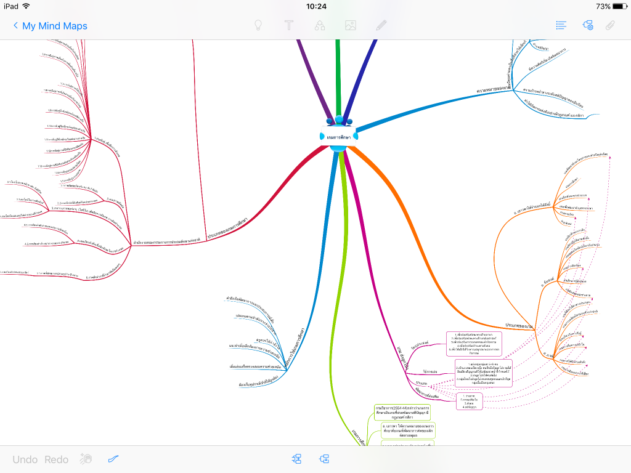631x473 pixels.
Task: Expand branches with the bottom expand icon
Action: pos(298,459)
